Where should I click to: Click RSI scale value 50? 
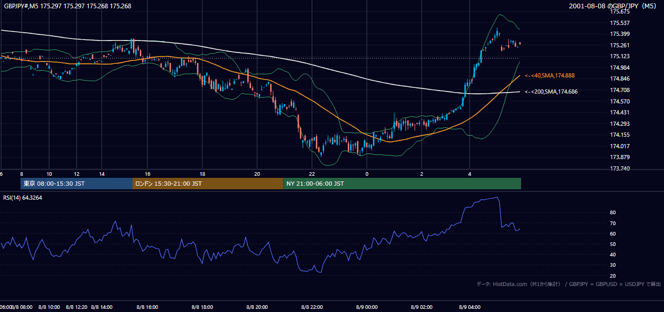click(613, 244)
